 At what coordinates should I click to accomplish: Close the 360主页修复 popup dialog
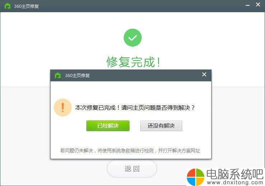pos(204,74)
